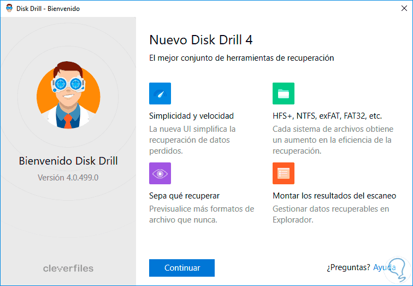Click Montar los resultados del escaneo heading
Viewport: 413px width, 286px height.
point(334,196)
